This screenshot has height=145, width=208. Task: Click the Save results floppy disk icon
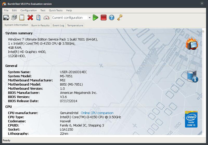[6, 18]
